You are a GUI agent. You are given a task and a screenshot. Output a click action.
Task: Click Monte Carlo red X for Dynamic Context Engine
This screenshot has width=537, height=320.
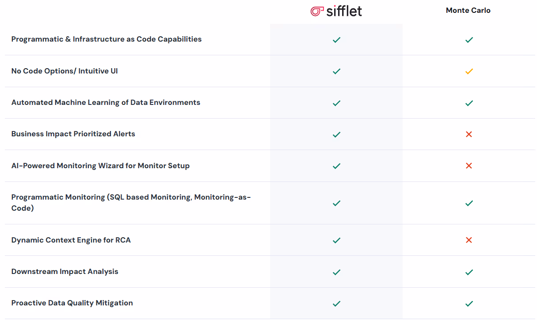[x=469, y=240]
